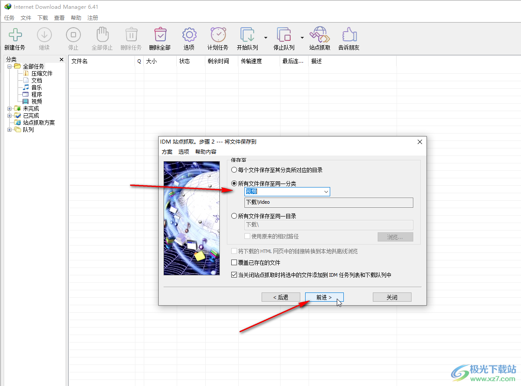Image resolution: width=521 pixels, height=386 pixels.
Task: Choose 所有文件保存至同一目录 radio option
Action: click(234, 216)
